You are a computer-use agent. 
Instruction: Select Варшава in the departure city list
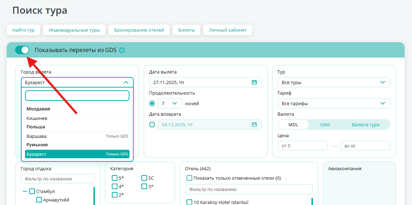pos(37,136)
